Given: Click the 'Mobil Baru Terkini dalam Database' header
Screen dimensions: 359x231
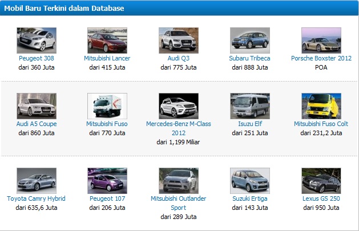Looking at the screenshot, I should (64, 8).
